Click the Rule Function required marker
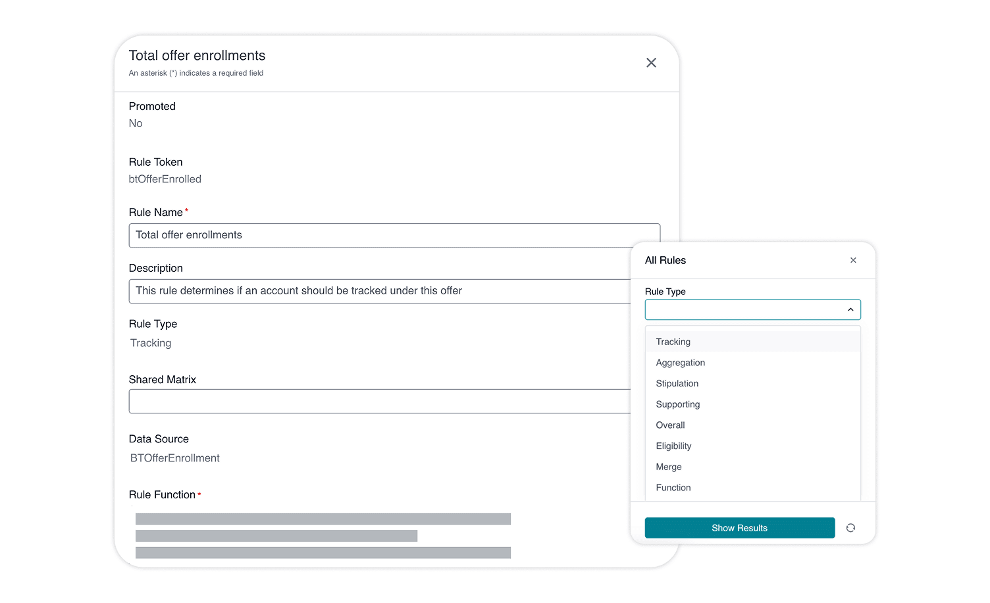The image size is (990, 603). pos(199,492)
